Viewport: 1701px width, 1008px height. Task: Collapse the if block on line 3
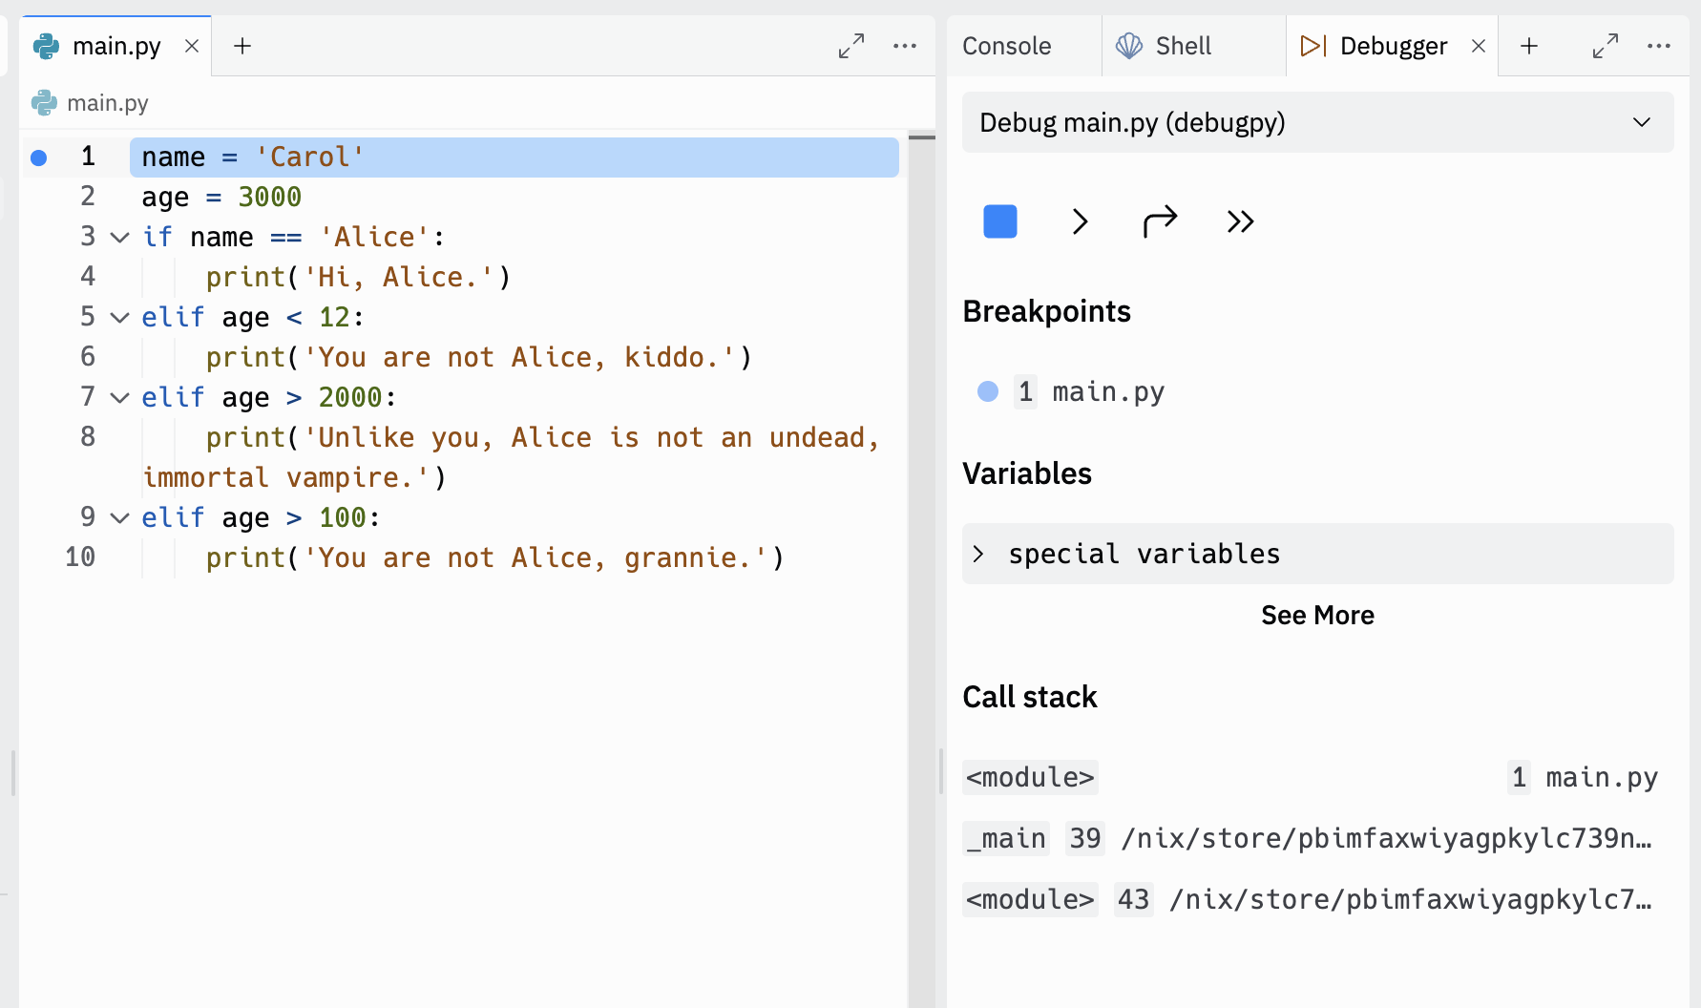(119, 237)
